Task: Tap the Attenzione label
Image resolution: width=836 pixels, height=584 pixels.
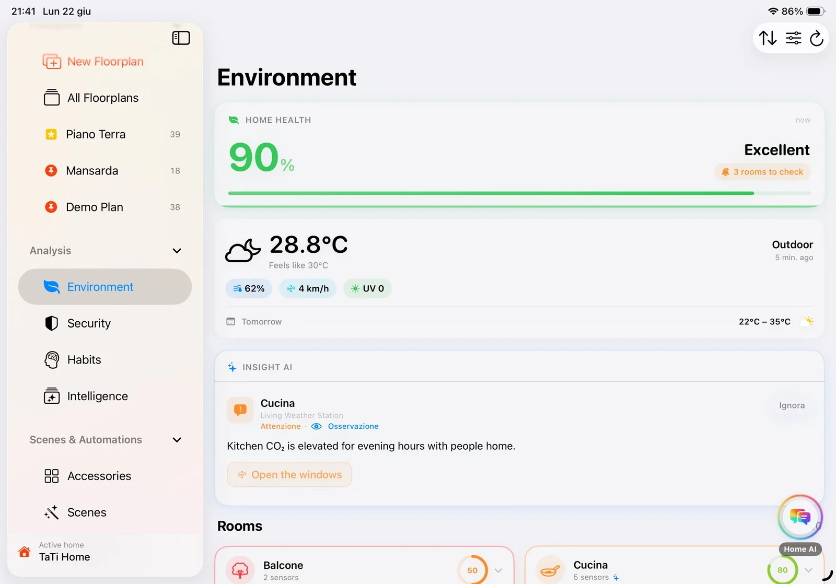Action: point(281,426)
